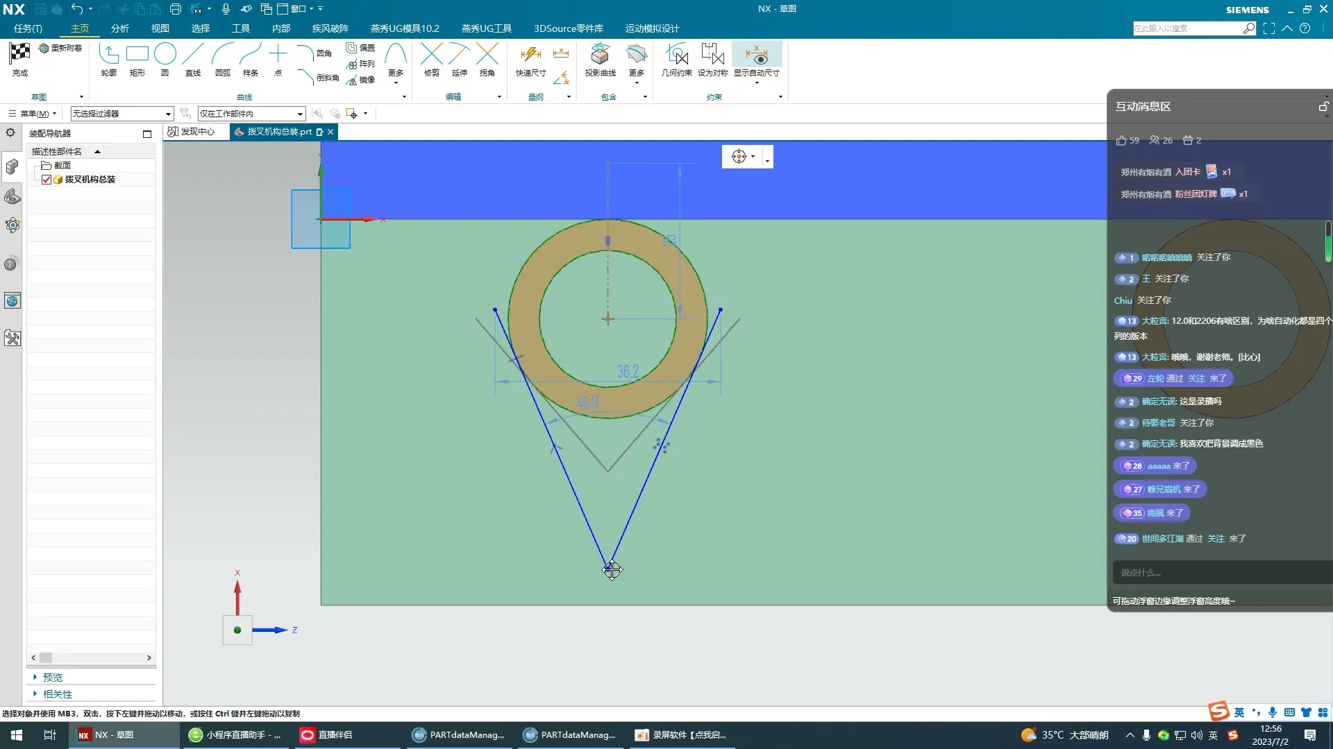Open the selection filter (无选择过滤器) dropdown

click(x=167, y=114)
